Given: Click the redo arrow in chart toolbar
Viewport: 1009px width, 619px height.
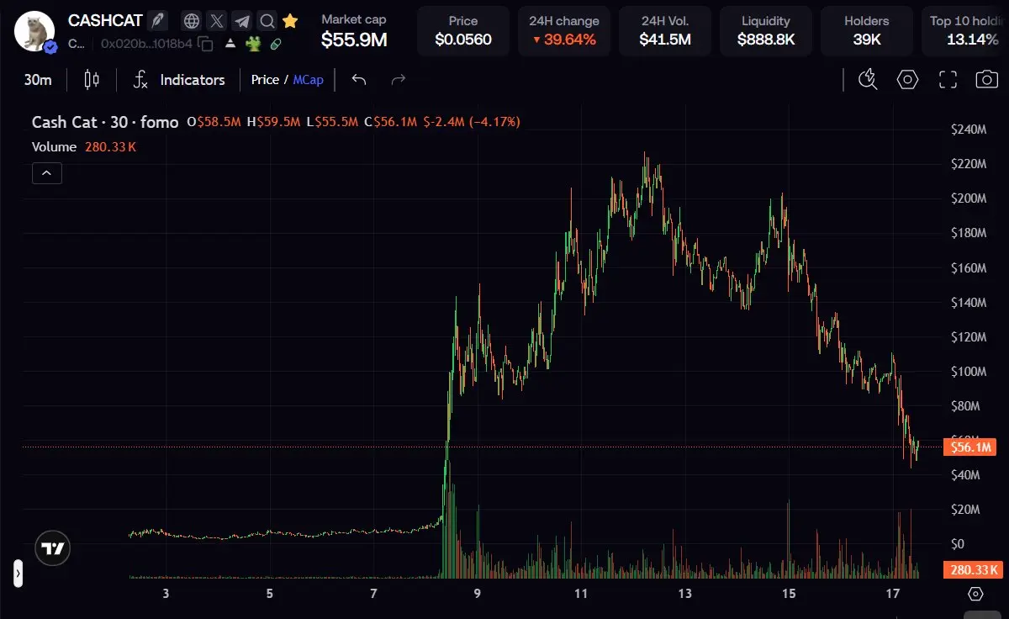Looking at the screenshot, I should pyautogui.click(x=399, y=80).
